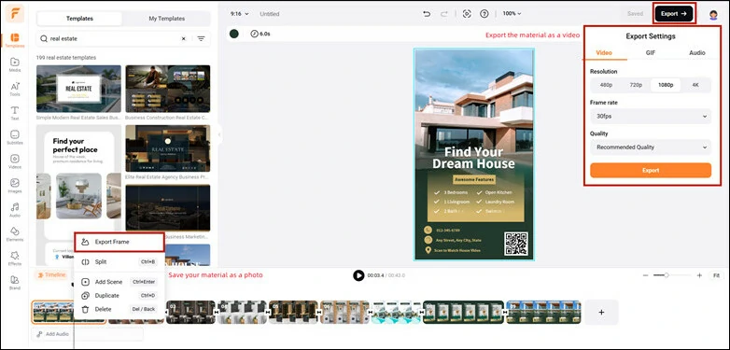Open the dark green background color swatch
The image size is (730, 350).
[234, 34]
